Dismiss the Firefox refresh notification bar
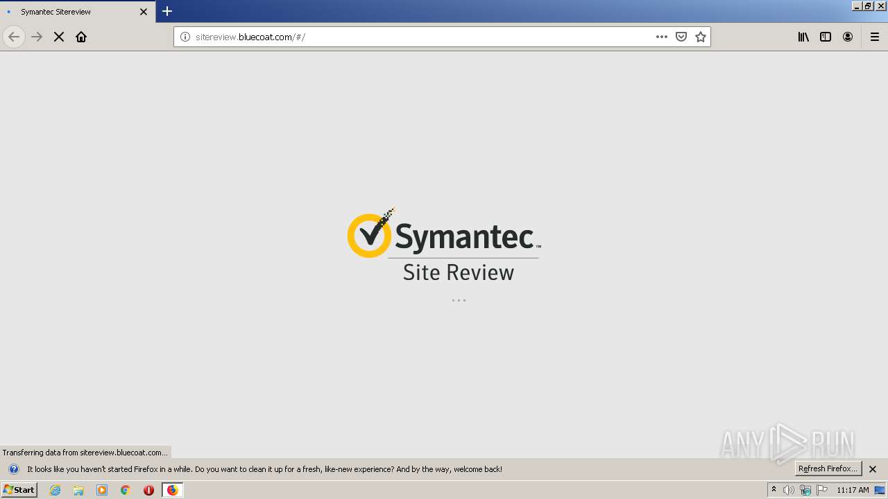 pyautogui.click(x=873, y=469)
